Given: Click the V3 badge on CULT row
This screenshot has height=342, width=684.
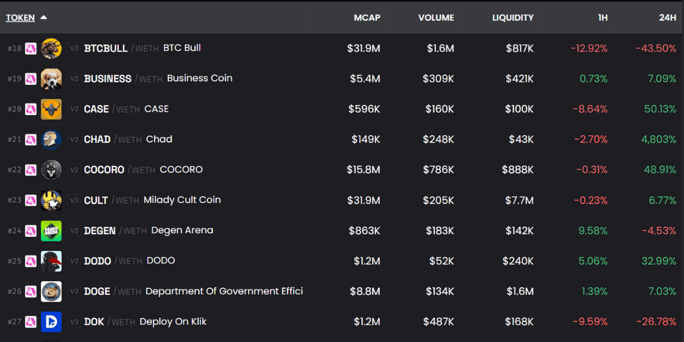Looking at the screenshot, I should click(x=74, y=200).
